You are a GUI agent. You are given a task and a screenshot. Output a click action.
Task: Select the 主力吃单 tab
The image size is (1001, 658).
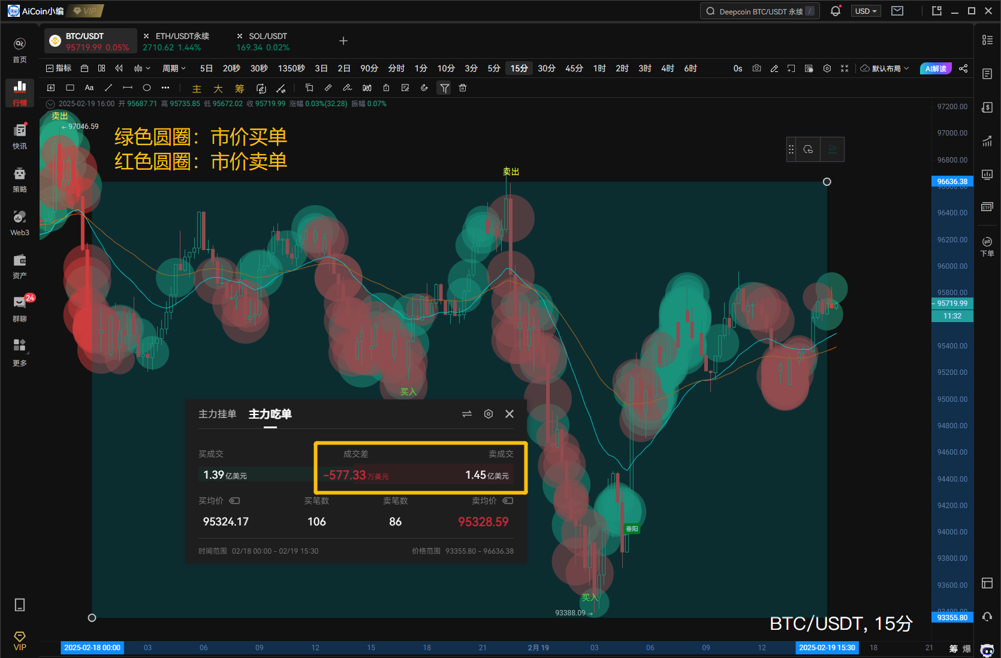pos(270,414)
